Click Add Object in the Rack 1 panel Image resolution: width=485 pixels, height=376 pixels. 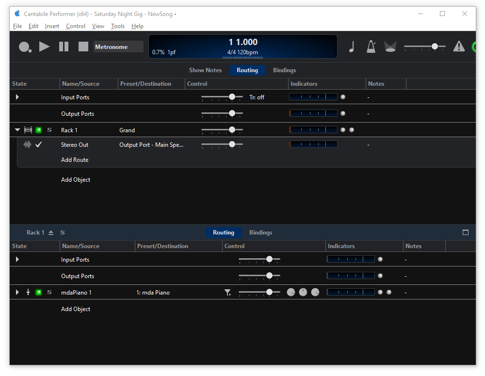coord(76,309)
